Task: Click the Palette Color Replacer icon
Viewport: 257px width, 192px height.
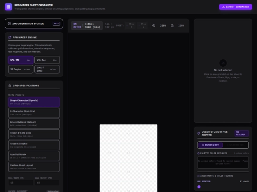Action: 198,153
